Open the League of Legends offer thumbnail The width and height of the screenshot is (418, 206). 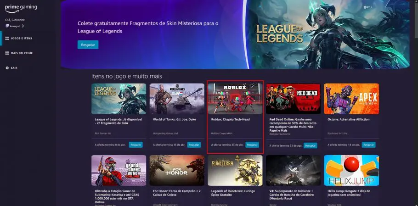point(119,99)
